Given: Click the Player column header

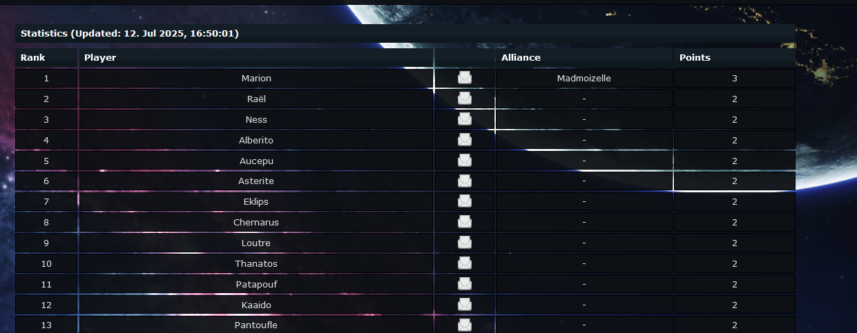Looking at the screenshot, I should pos(100,58).
